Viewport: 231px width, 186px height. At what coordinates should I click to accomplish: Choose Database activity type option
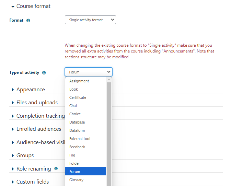[x=77, y=122]
